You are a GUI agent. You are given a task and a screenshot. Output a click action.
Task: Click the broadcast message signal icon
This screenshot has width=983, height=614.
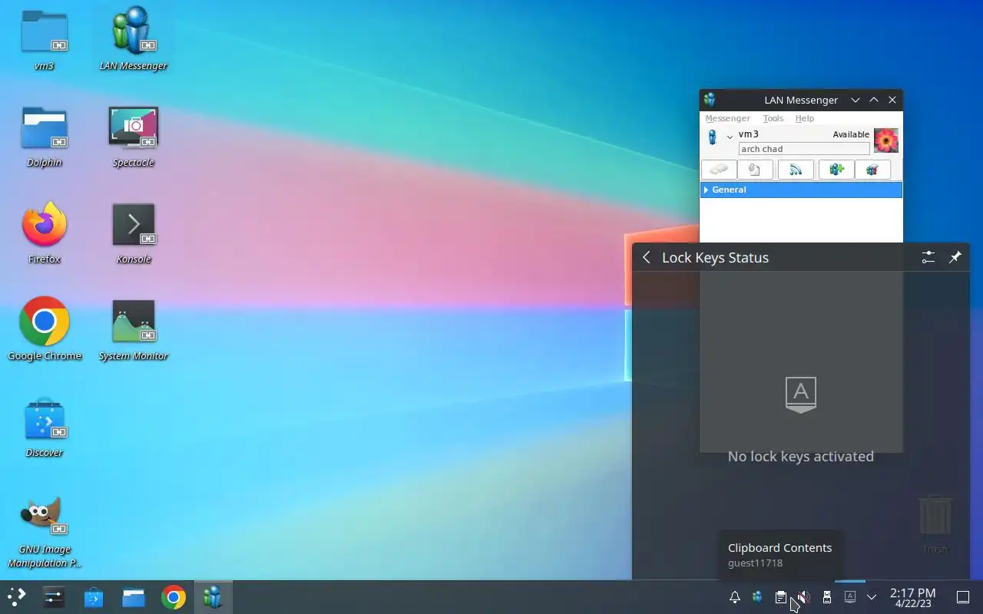pyautogui.click(x=796, y=170)
